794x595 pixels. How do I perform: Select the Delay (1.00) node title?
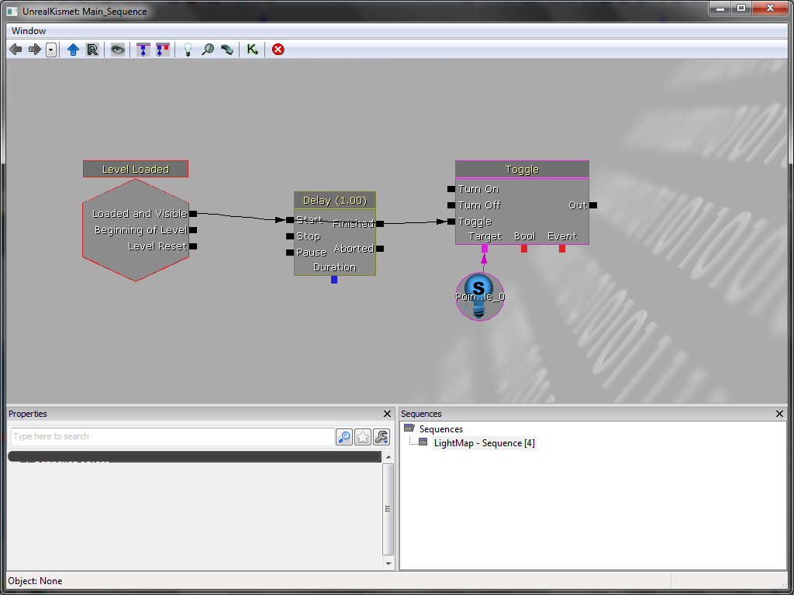point(335,201)
